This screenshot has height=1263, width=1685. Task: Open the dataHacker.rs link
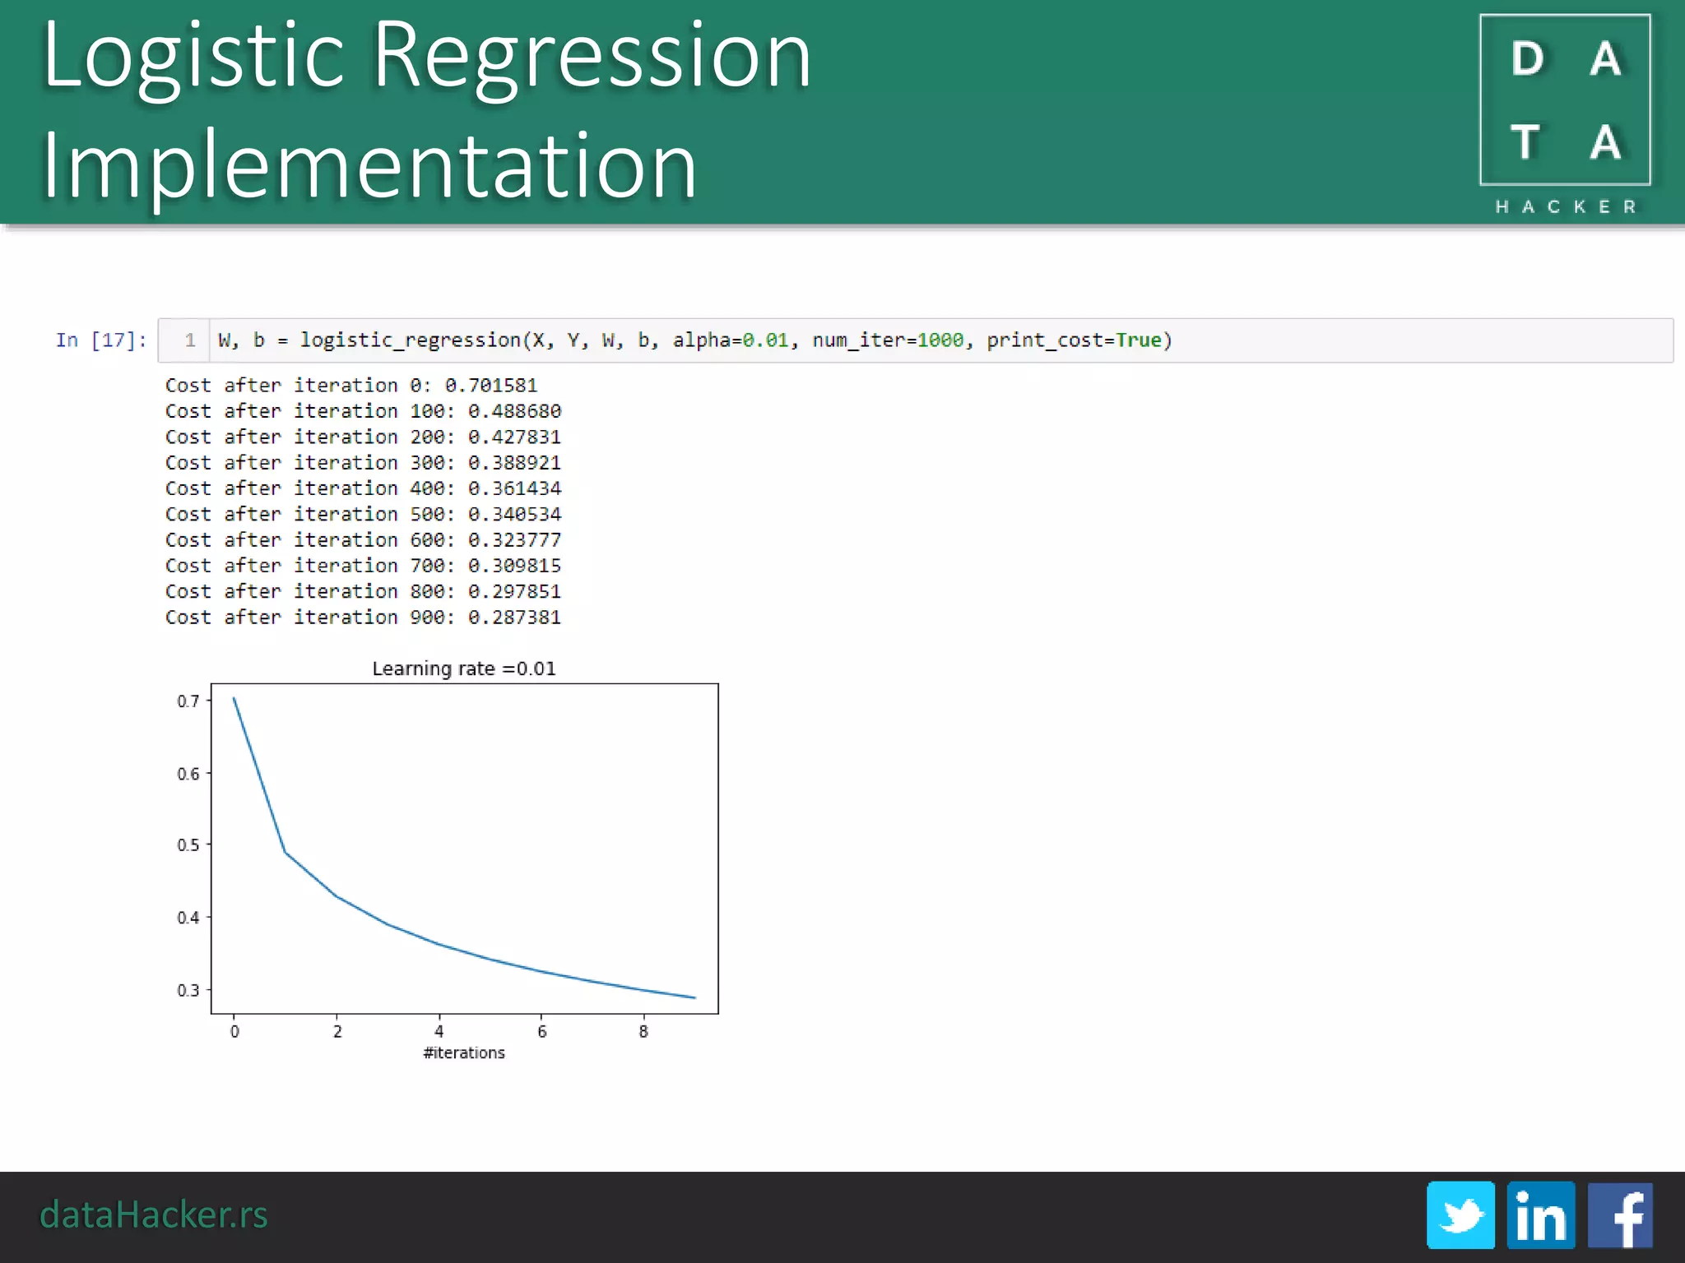click(x=154, y=1214)
